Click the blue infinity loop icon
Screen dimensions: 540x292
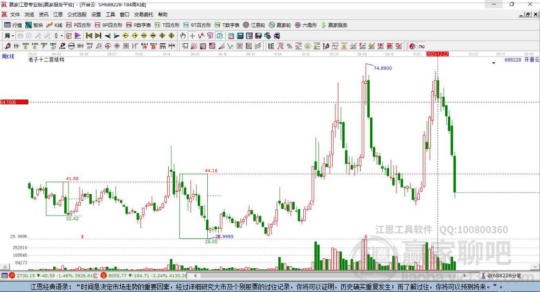click(421, 46)
